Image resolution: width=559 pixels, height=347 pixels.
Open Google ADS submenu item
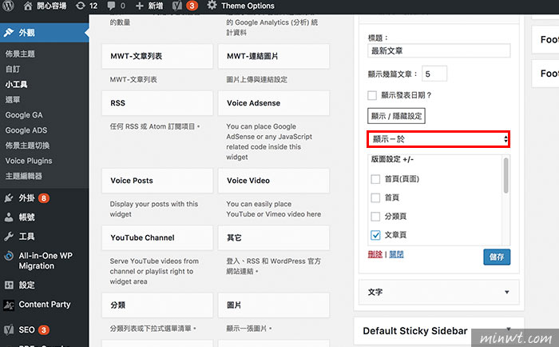(x=26, y=130)
